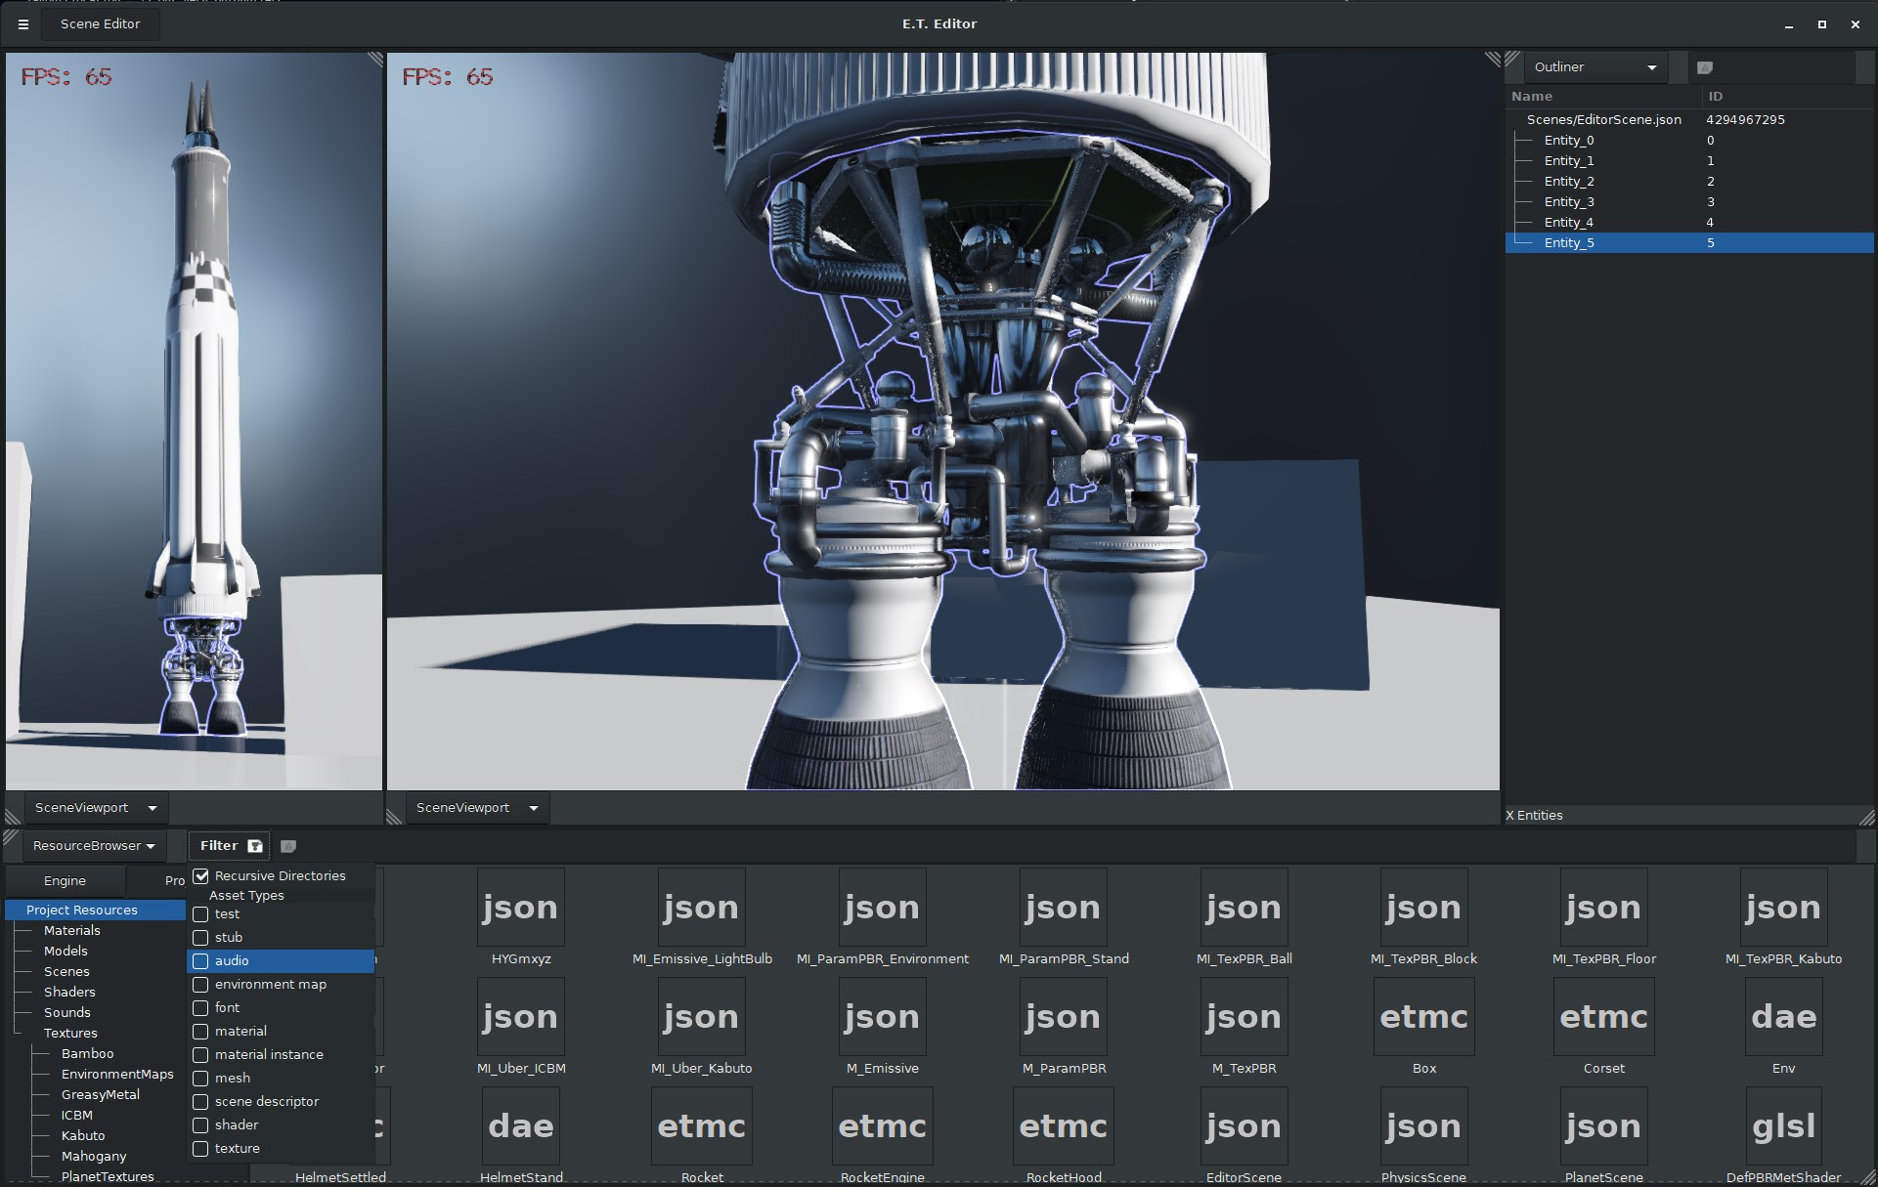Open the Materials folder in tree
Image resolution: width=1878 pixels, height=1187 pixels.
71,930
